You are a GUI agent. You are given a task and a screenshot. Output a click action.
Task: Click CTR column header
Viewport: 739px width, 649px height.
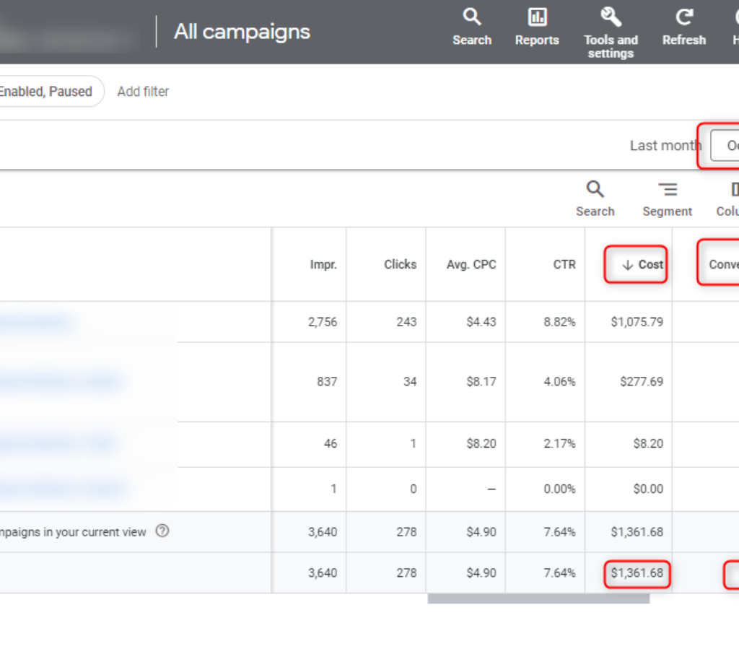click(x=564, y=264)
